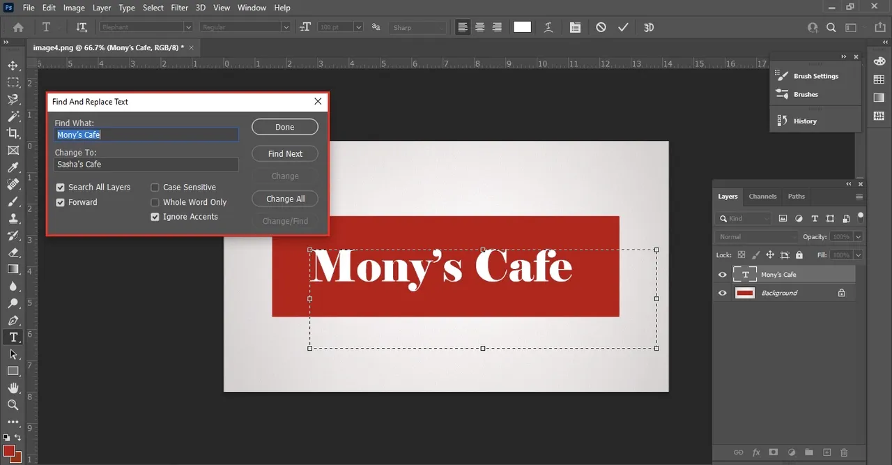Uncheck the Search All Layers checkbox
The height and width of the screenshot is (465, 892).
coord(61,188)
